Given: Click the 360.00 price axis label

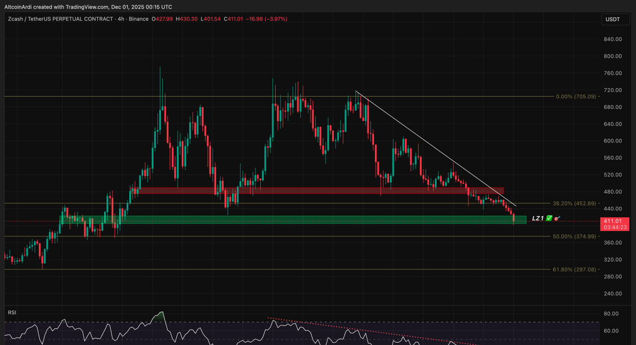Looking at the screenshot, I should click(x=612, y=243).
